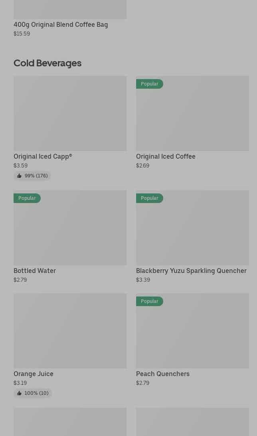Select the Original Iced Coffee item name
The width and height of the screenshot is (257, 436).
click(166, 157)
